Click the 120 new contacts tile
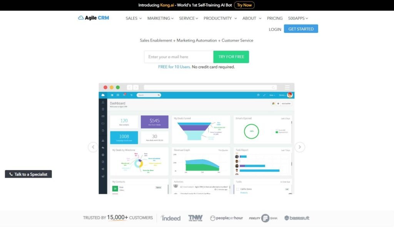The image size is (394, 235). point(124,122)
